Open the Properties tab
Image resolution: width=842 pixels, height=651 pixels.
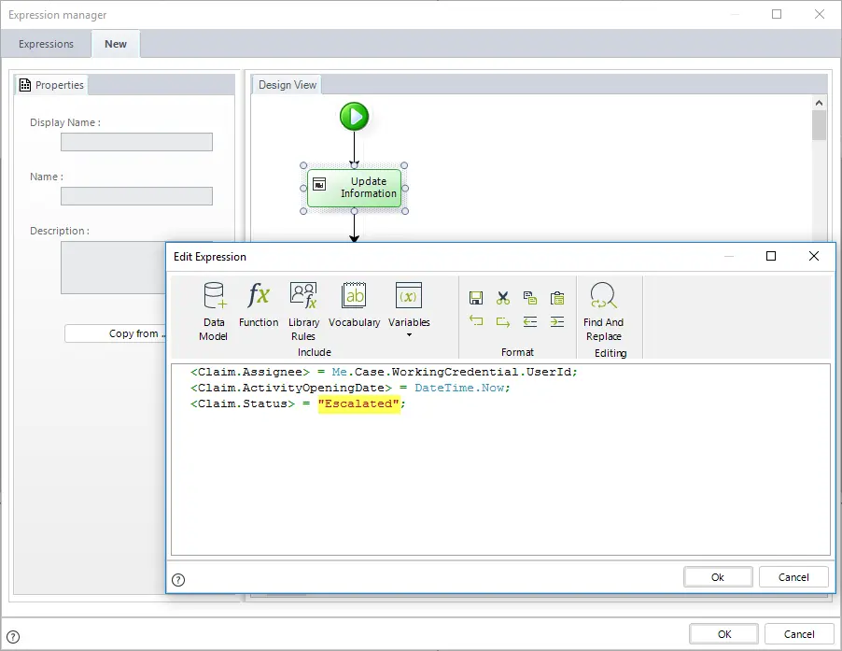tap(52, 85)
